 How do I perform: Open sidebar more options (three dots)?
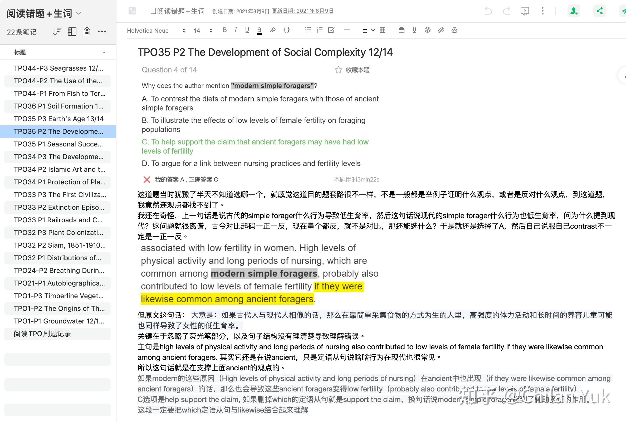pyautogui.click(x=102, y=32)
